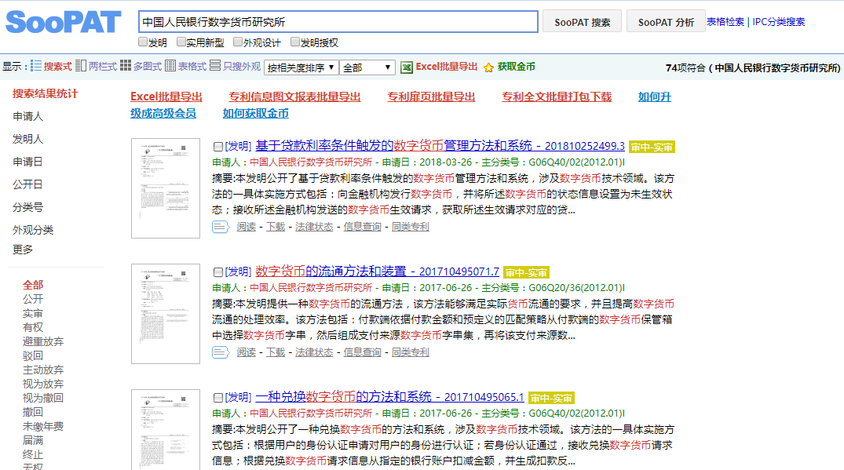The image size is (844, 470).
Task: Open 审中-实审 status badge of 201710495071.7
Action: pos(526,272)
